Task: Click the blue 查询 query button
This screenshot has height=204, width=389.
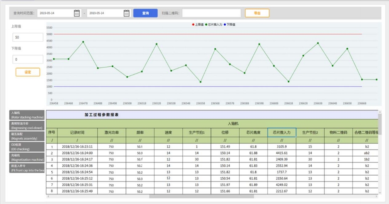Action: [145, 13]
